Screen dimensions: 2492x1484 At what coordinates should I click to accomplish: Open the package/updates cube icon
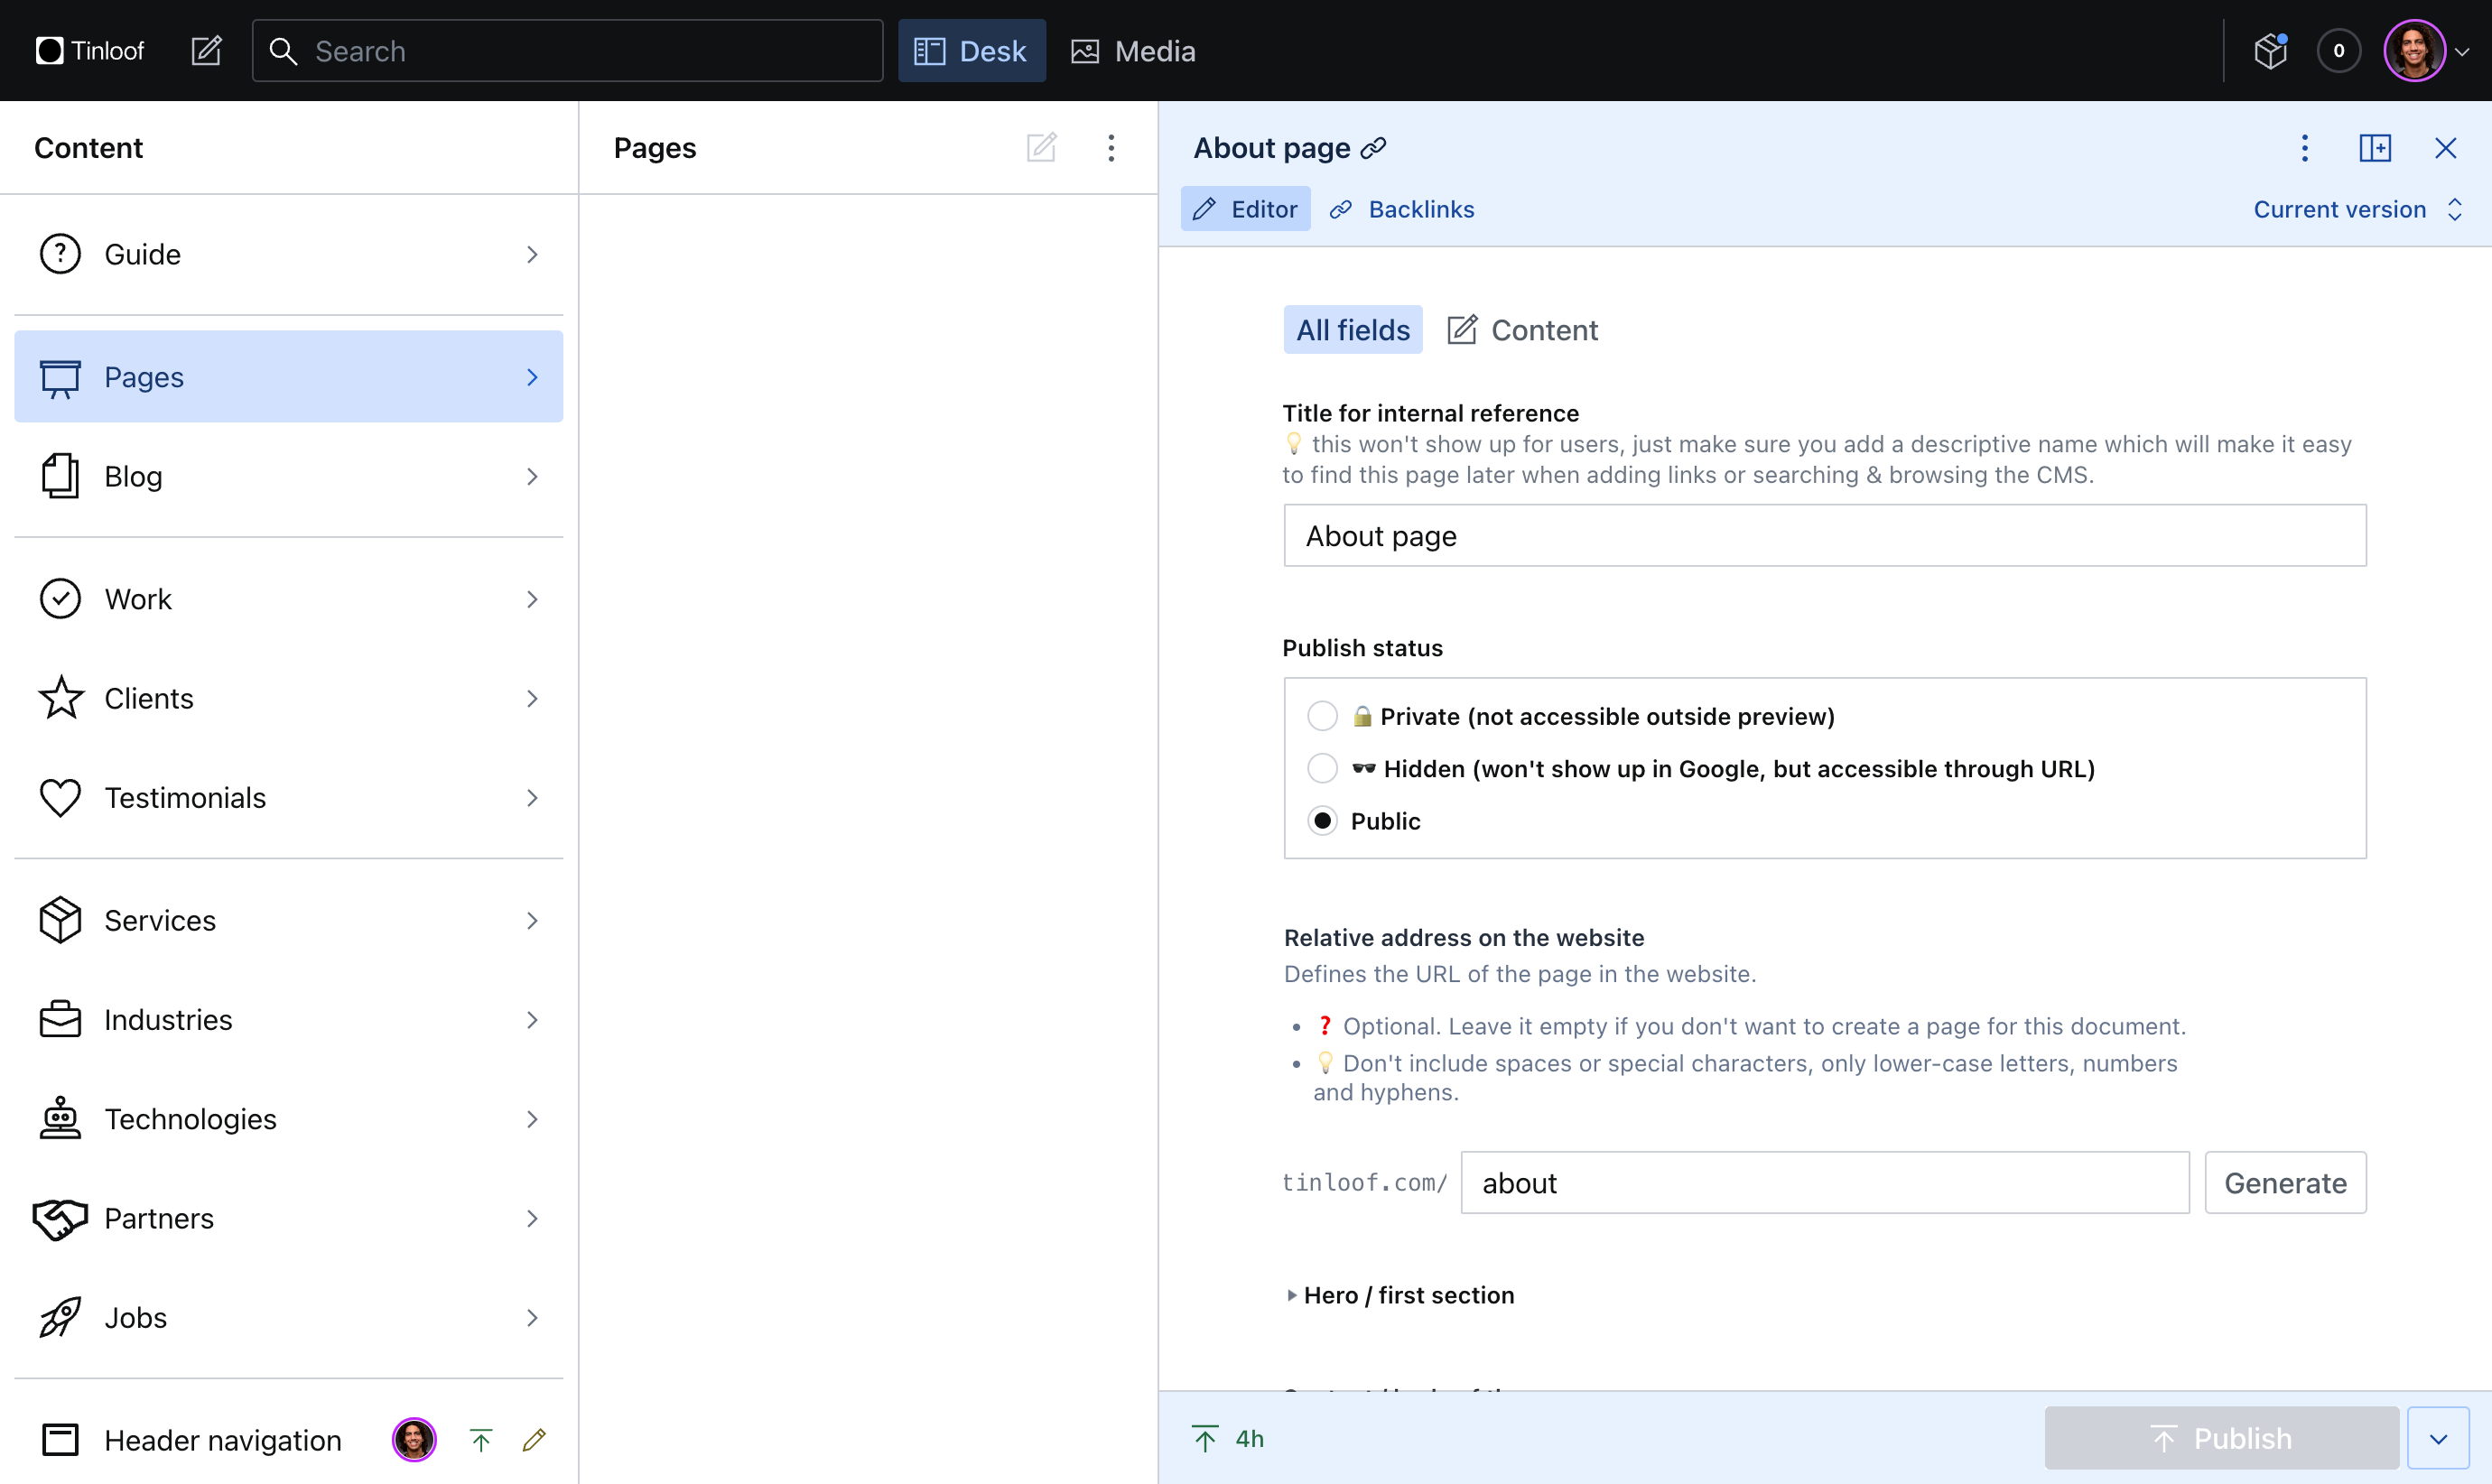2270,51
